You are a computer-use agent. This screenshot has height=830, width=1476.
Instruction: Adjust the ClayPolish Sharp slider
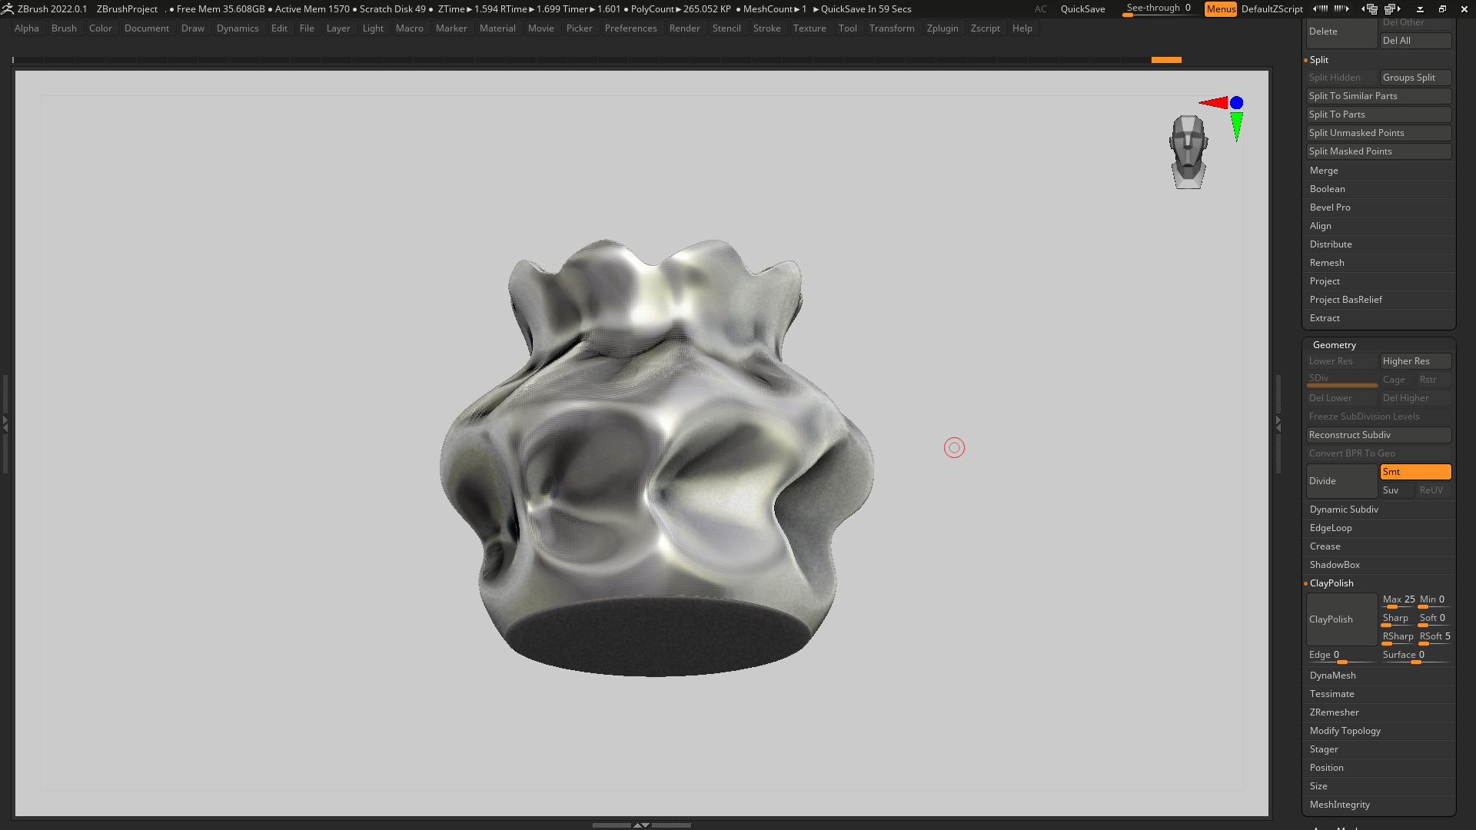(x=1398, y=619)
